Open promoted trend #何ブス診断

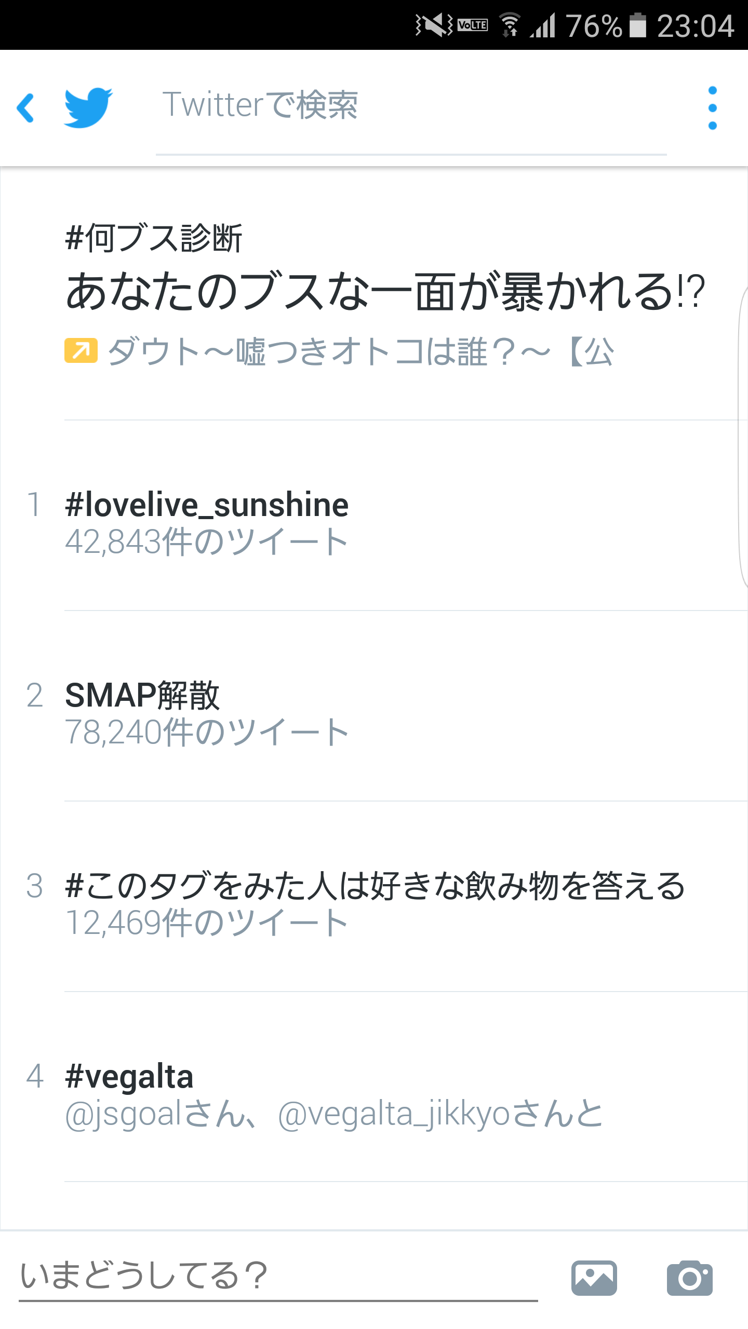pos(154,238)
